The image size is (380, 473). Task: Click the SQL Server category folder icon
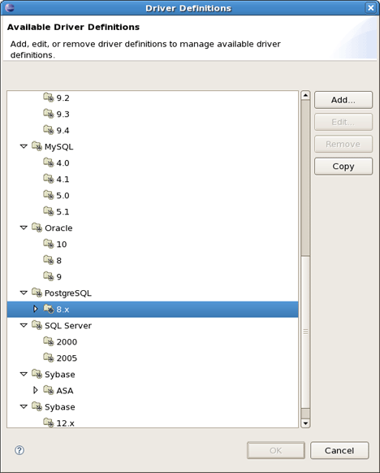[x=37, y=325]
